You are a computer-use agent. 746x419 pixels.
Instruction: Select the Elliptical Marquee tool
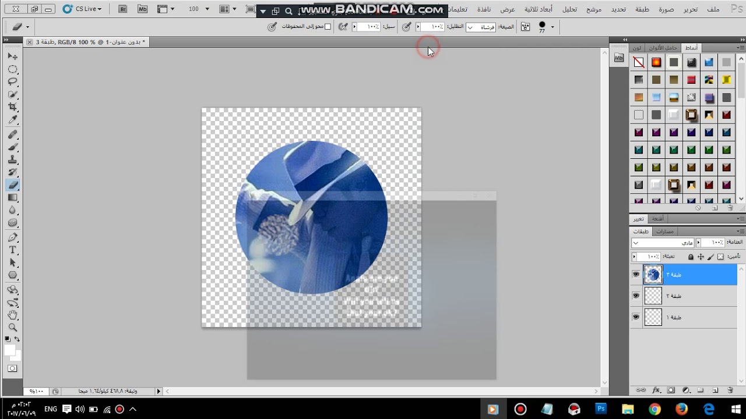pyautogui.click(x=13, y=69)
